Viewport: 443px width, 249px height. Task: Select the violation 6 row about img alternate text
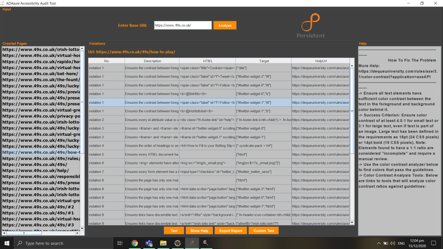[219, 163]
